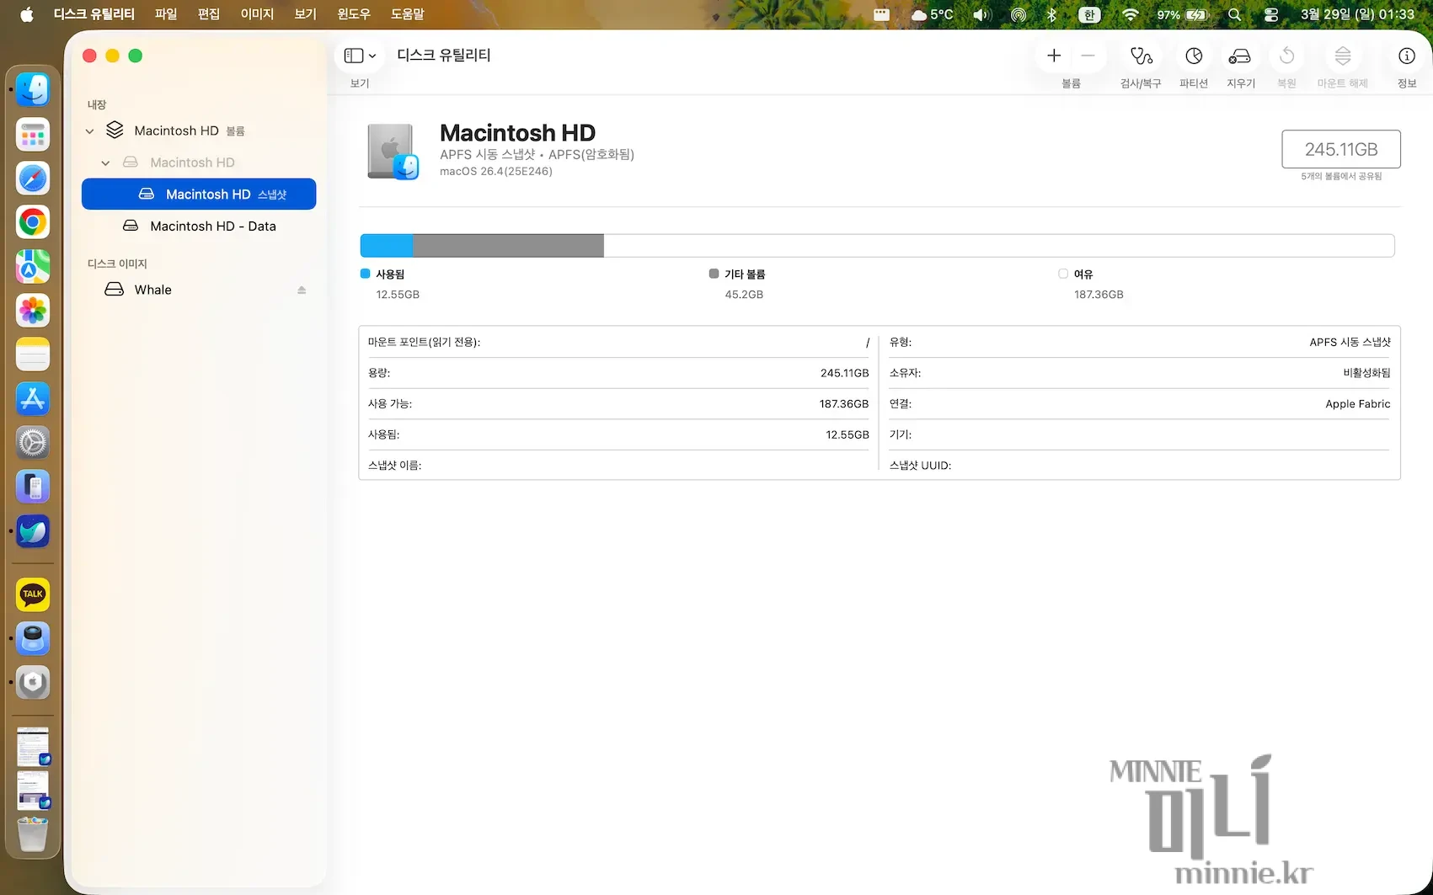Open Notes from the Dock
Viewport: 1433px width, 895px height.
(x=33, y=354)
